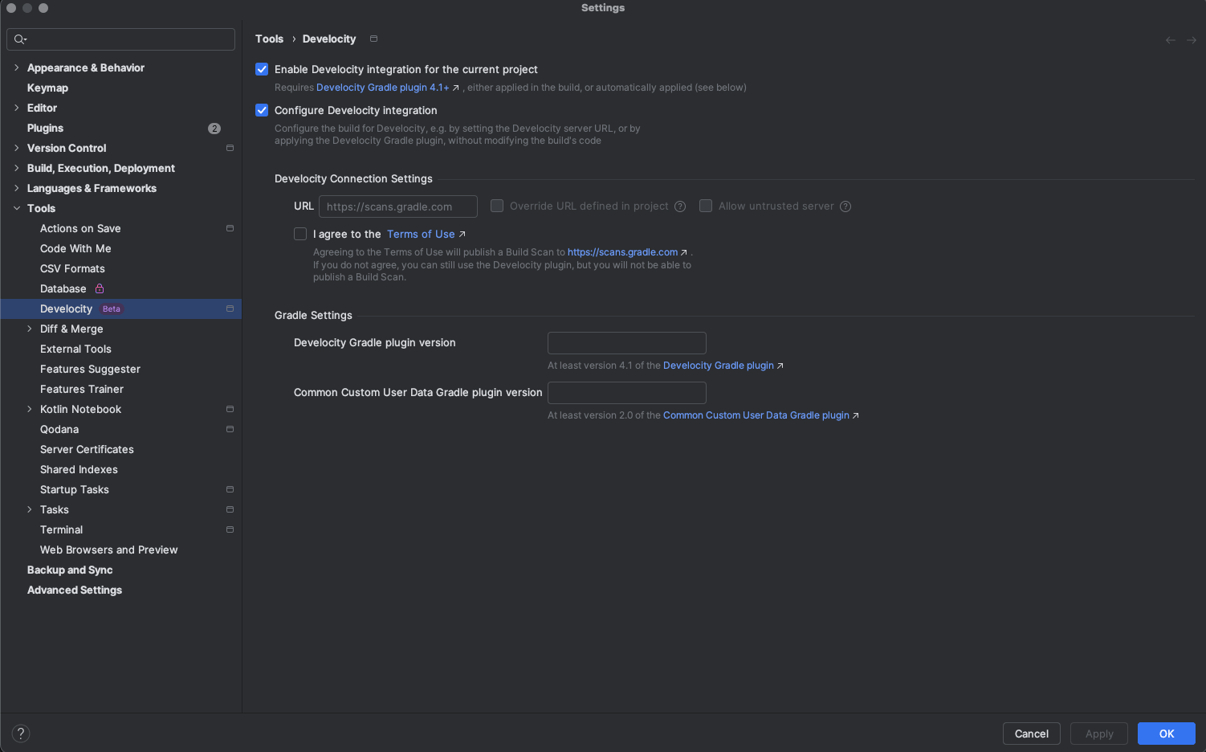The width and height of the screenshot is (1206, 752).
Task: Open the Terms of Use link
Action: [x=420, y=234]
